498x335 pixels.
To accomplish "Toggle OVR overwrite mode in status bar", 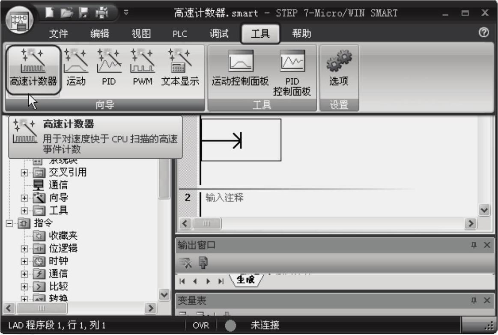I will 201,325.
